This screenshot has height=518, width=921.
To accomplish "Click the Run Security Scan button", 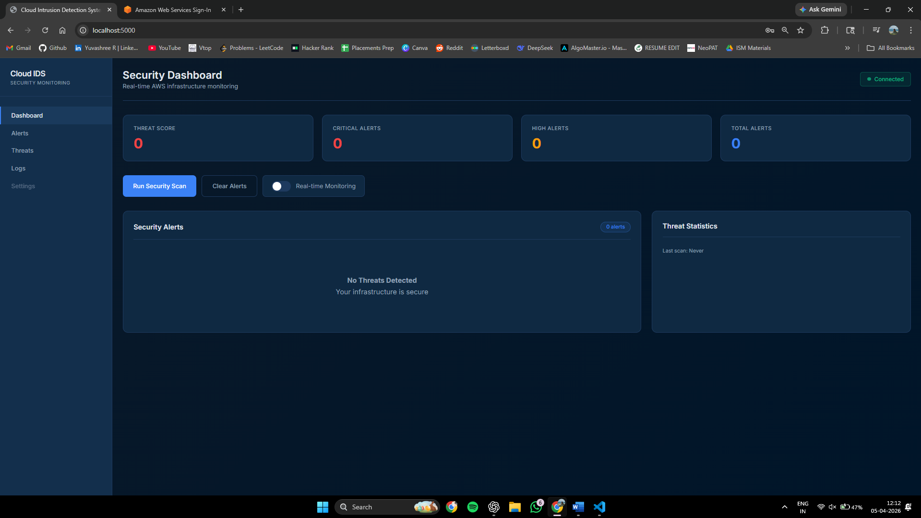I will point(159,186).
